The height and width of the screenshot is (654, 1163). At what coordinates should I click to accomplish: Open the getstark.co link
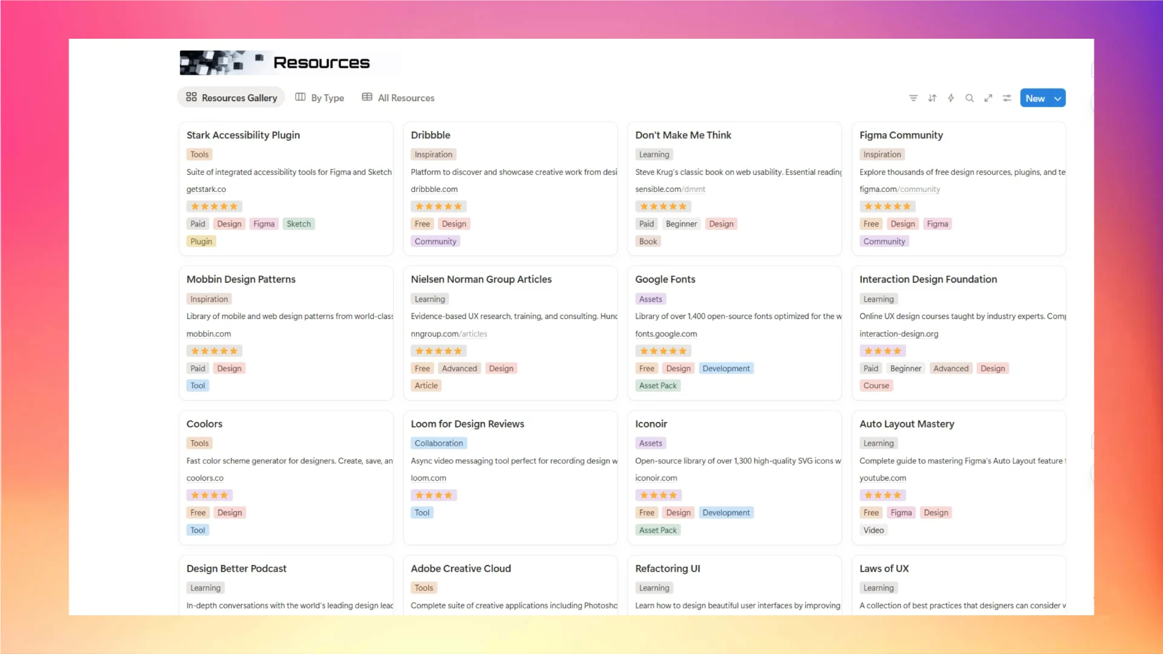[x=206, y=189]
